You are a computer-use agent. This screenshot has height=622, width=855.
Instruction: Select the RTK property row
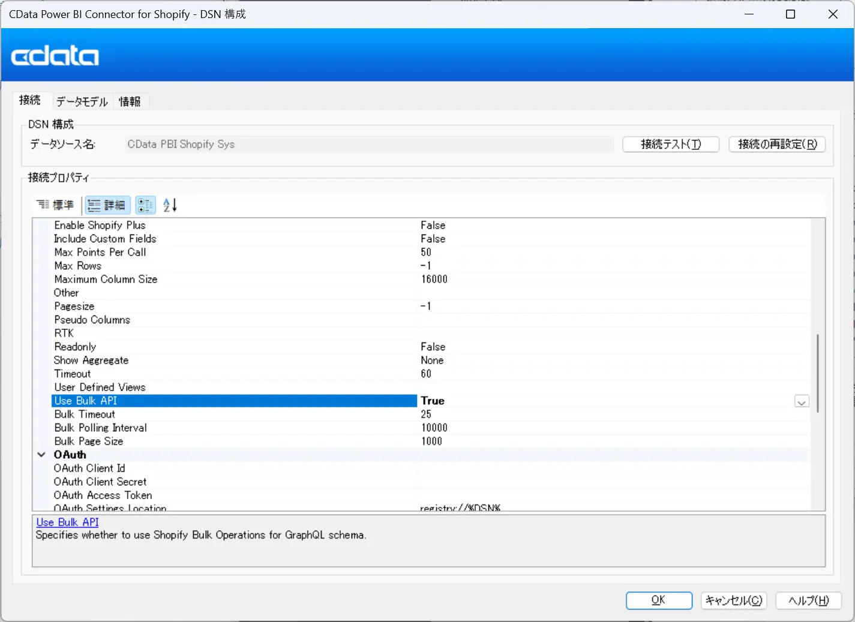(x=64, y=333)
